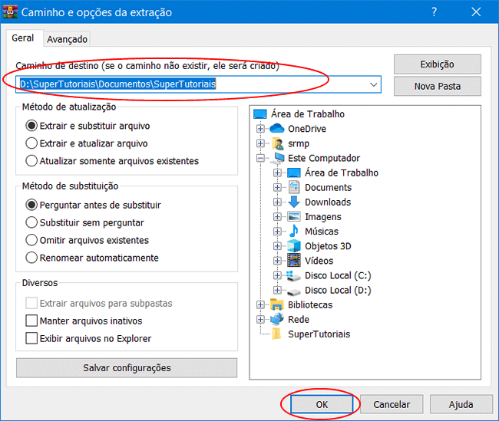Viewport: 499px width, 421px height.
Task: Click the Objetos 3D cube icon
Action: [x=294, y=246]
